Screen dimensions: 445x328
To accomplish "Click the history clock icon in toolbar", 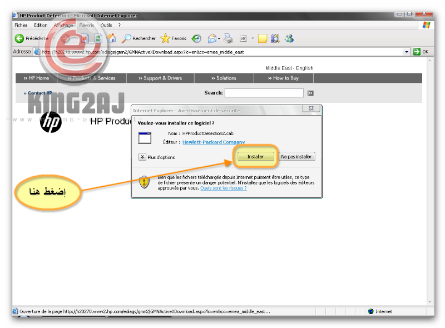I will click(196, 38).
